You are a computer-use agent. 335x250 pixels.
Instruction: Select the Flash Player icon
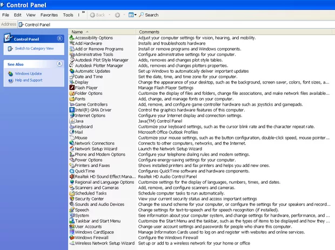[x=72, y=87]
